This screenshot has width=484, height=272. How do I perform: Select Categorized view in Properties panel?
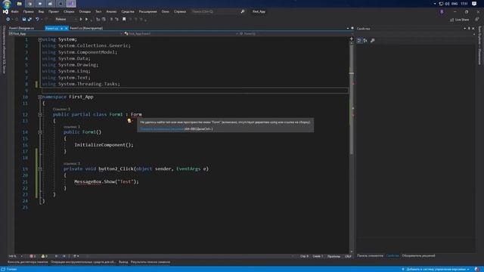pyautogui.click(x=359, y=40)
